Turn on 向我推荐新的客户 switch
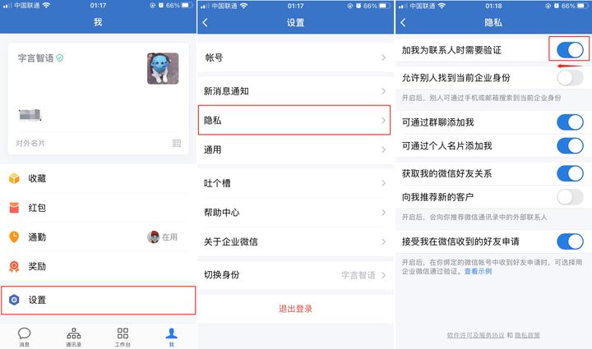The height and width of the screenshot is (349, 592). point(570,197)
